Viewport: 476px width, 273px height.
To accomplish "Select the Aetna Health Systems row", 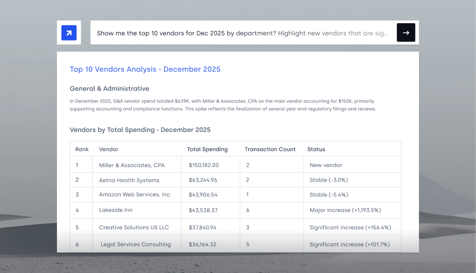I will click(129, 180).
